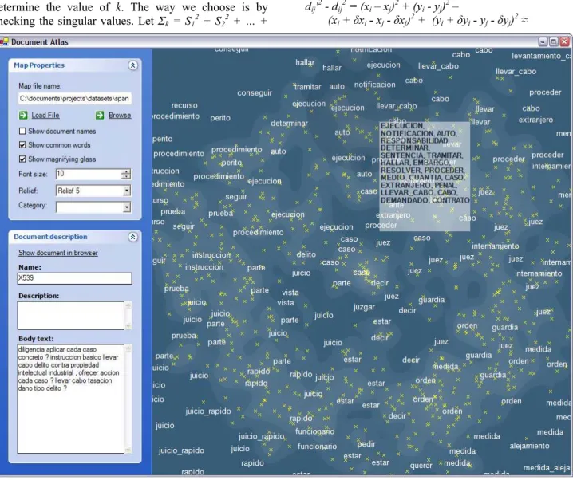Click the 'notificacion' label beside 'auto'
The image size is (573, 480).
coord(374,85)
